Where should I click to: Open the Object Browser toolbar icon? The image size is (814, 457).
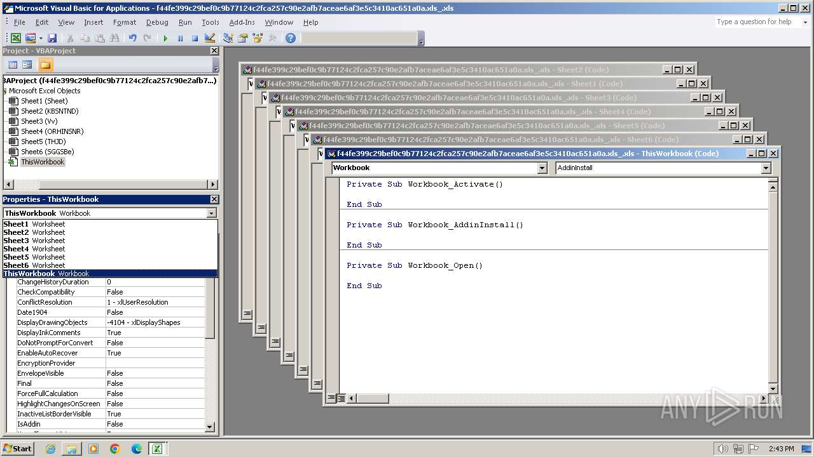tap(257, 38)
